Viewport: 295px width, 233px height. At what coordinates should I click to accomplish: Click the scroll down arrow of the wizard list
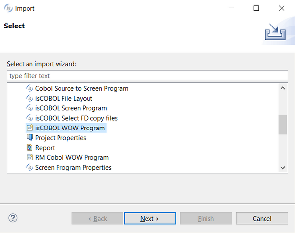pos(283,168)
